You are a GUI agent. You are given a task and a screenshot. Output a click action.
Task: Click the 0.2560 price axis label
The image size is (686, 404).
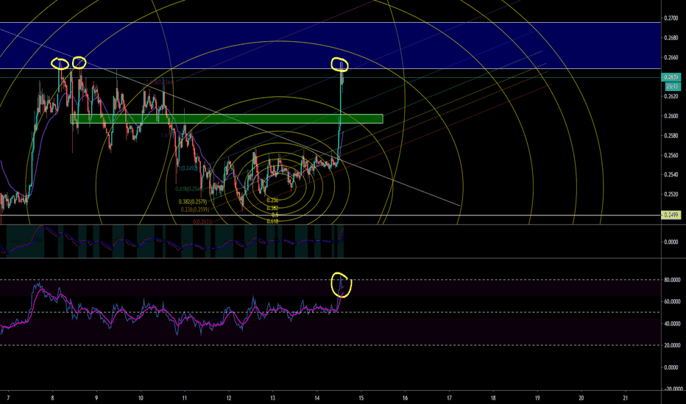(671, 156)
